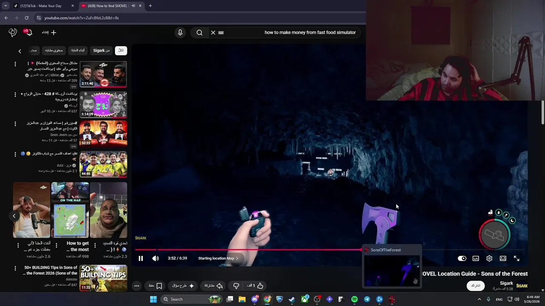The image size is (545, 306).
Task: Click the youtube.com address bar
Action: pos(198,18)
